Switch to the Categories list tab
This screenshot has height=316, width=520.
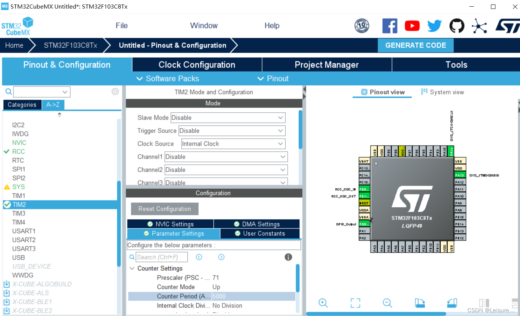click(22, 105)
